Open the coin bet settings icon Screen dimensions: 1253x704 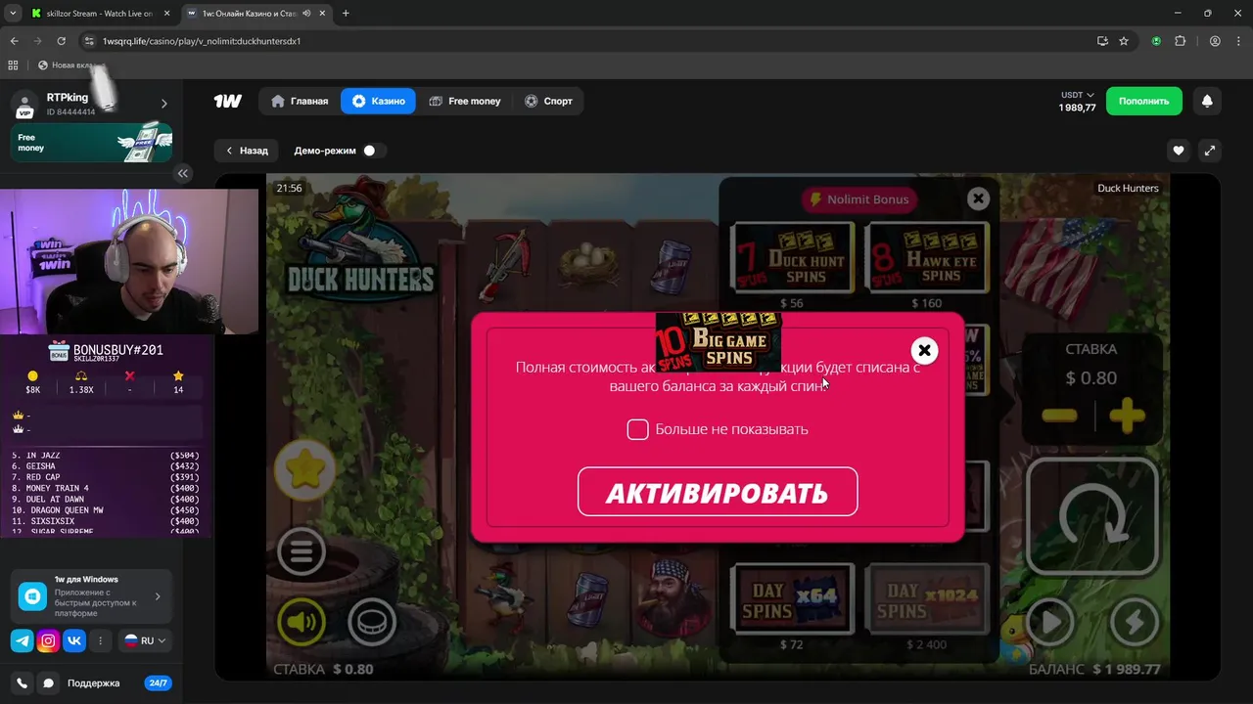click(x=372, y=621)
